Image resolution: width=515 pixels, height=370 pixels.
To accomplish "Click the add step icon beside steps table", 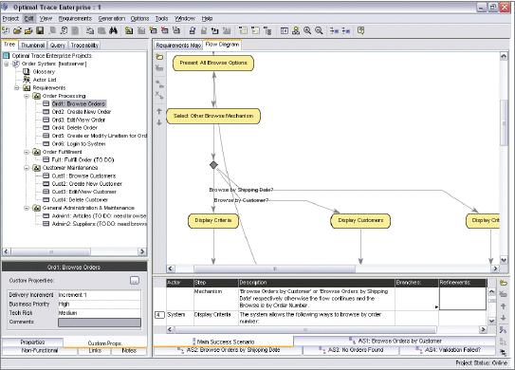I will (x=503, y=283).
